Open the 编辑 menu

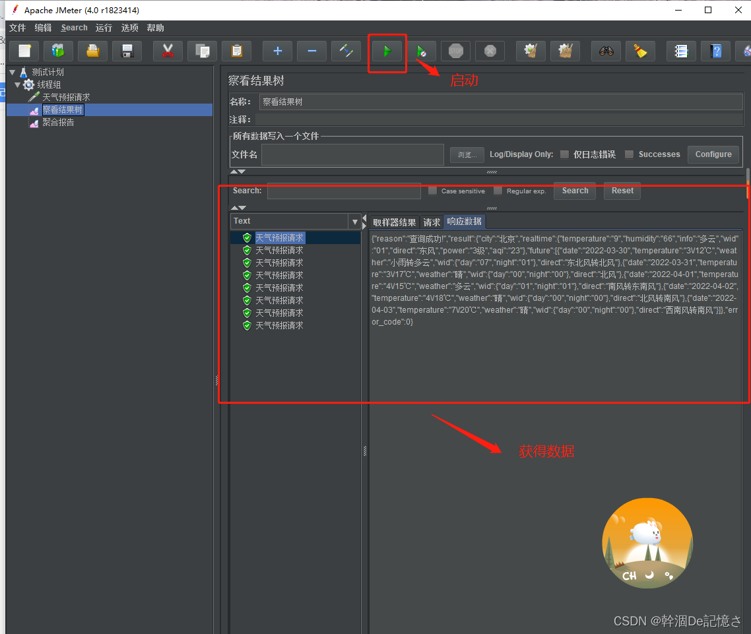coord(43,28)
